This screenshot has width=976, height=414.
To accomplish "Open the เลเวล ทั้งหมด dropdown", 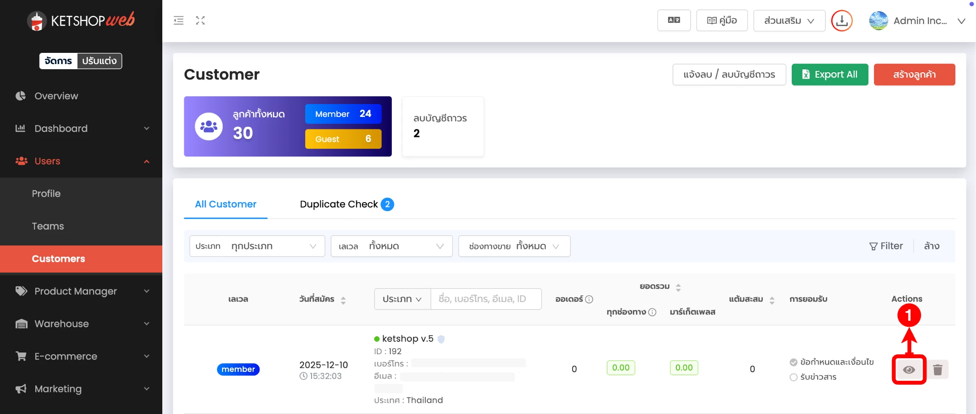I will pyautogui.click(x=391, y=246).
